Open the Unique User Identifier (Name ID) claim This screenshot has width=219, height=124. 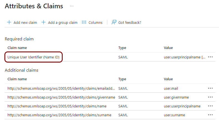(34, 57)
